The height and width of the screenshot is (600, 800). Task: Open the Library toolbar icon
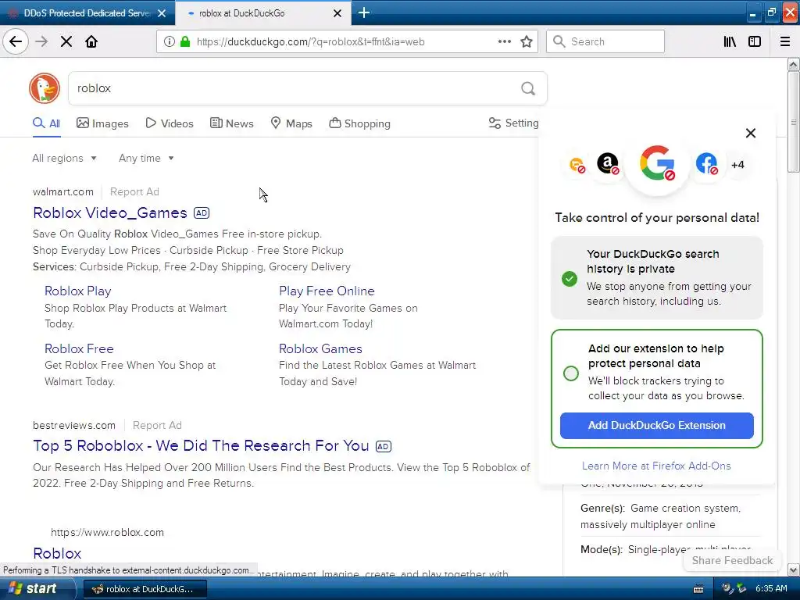tap(730, 41)
